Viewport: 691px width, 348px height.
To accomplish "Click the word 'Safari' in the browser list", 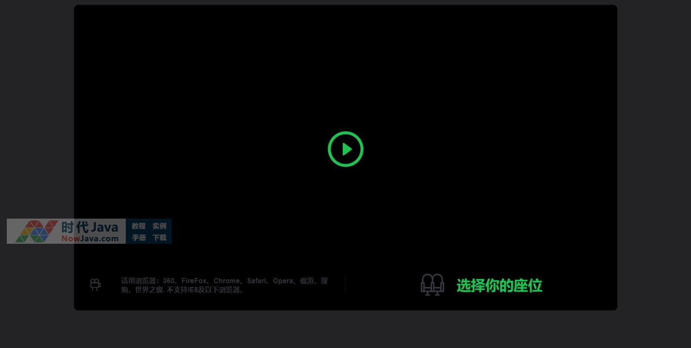I will pos(257,281).
